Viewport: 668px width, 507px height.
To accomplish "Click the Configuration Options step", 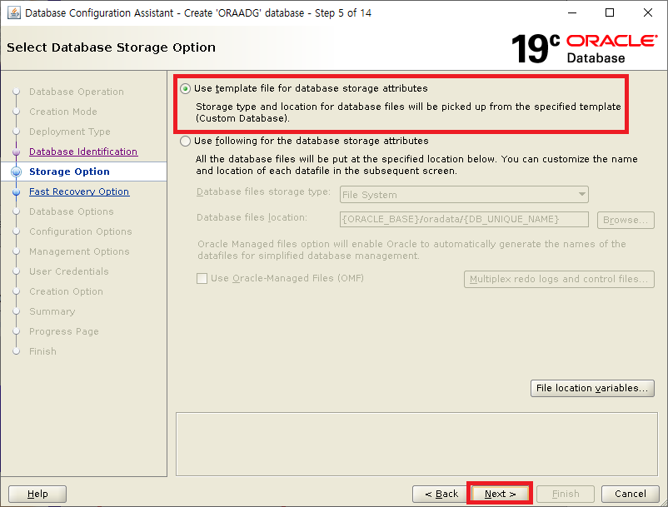I will point(81,231).
